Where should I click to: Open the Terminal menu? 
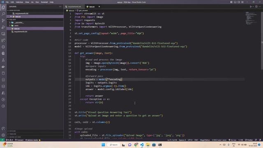click(x=44, y=2)
